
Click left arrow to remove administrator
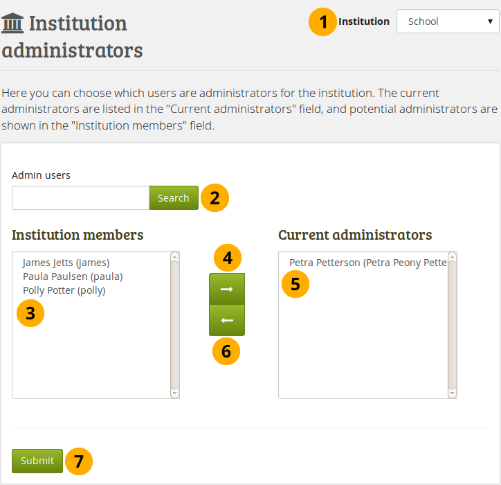click(x=227, y=321)
